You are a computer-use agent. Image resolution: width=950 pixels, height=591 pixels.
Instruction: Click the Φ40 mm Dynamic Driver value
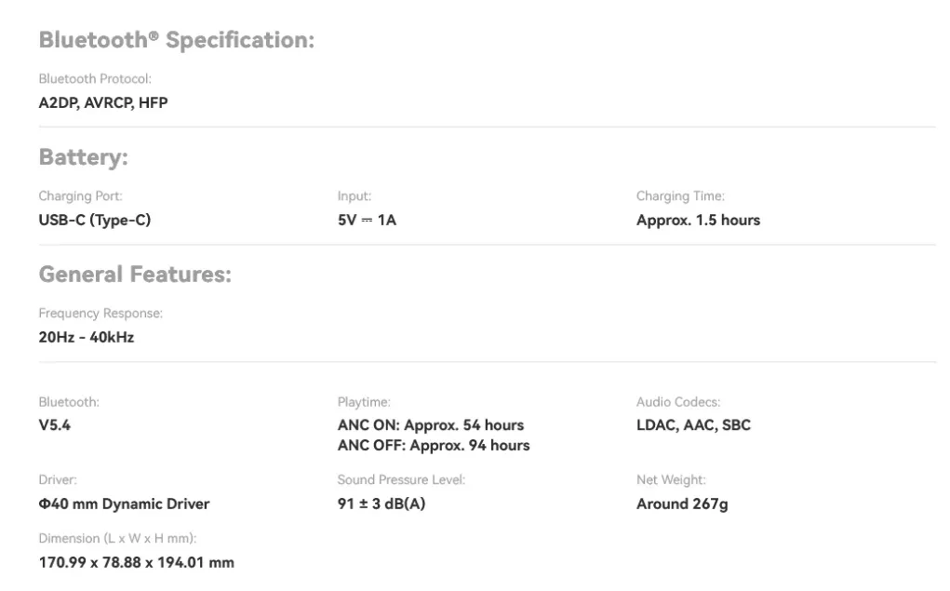point(124,504)
